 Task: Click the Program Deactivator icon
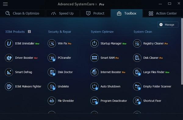point(95,101)
